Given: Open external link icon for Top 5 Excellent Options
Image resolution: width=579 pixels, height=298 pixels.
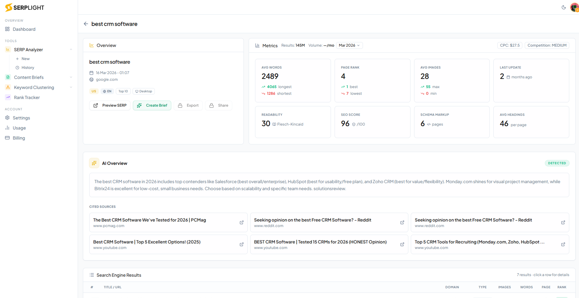Looking at the screenshot, I should [x=242, y=244].
